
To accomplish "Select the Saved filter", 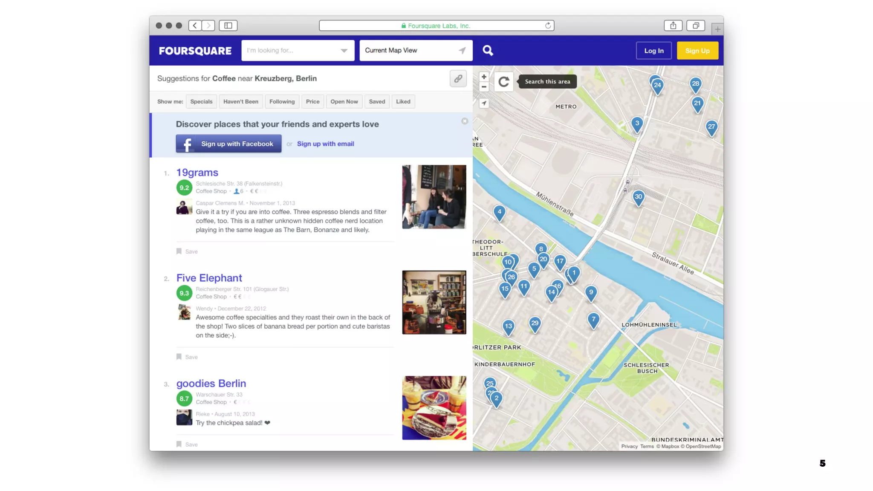I will pos(377,102).
